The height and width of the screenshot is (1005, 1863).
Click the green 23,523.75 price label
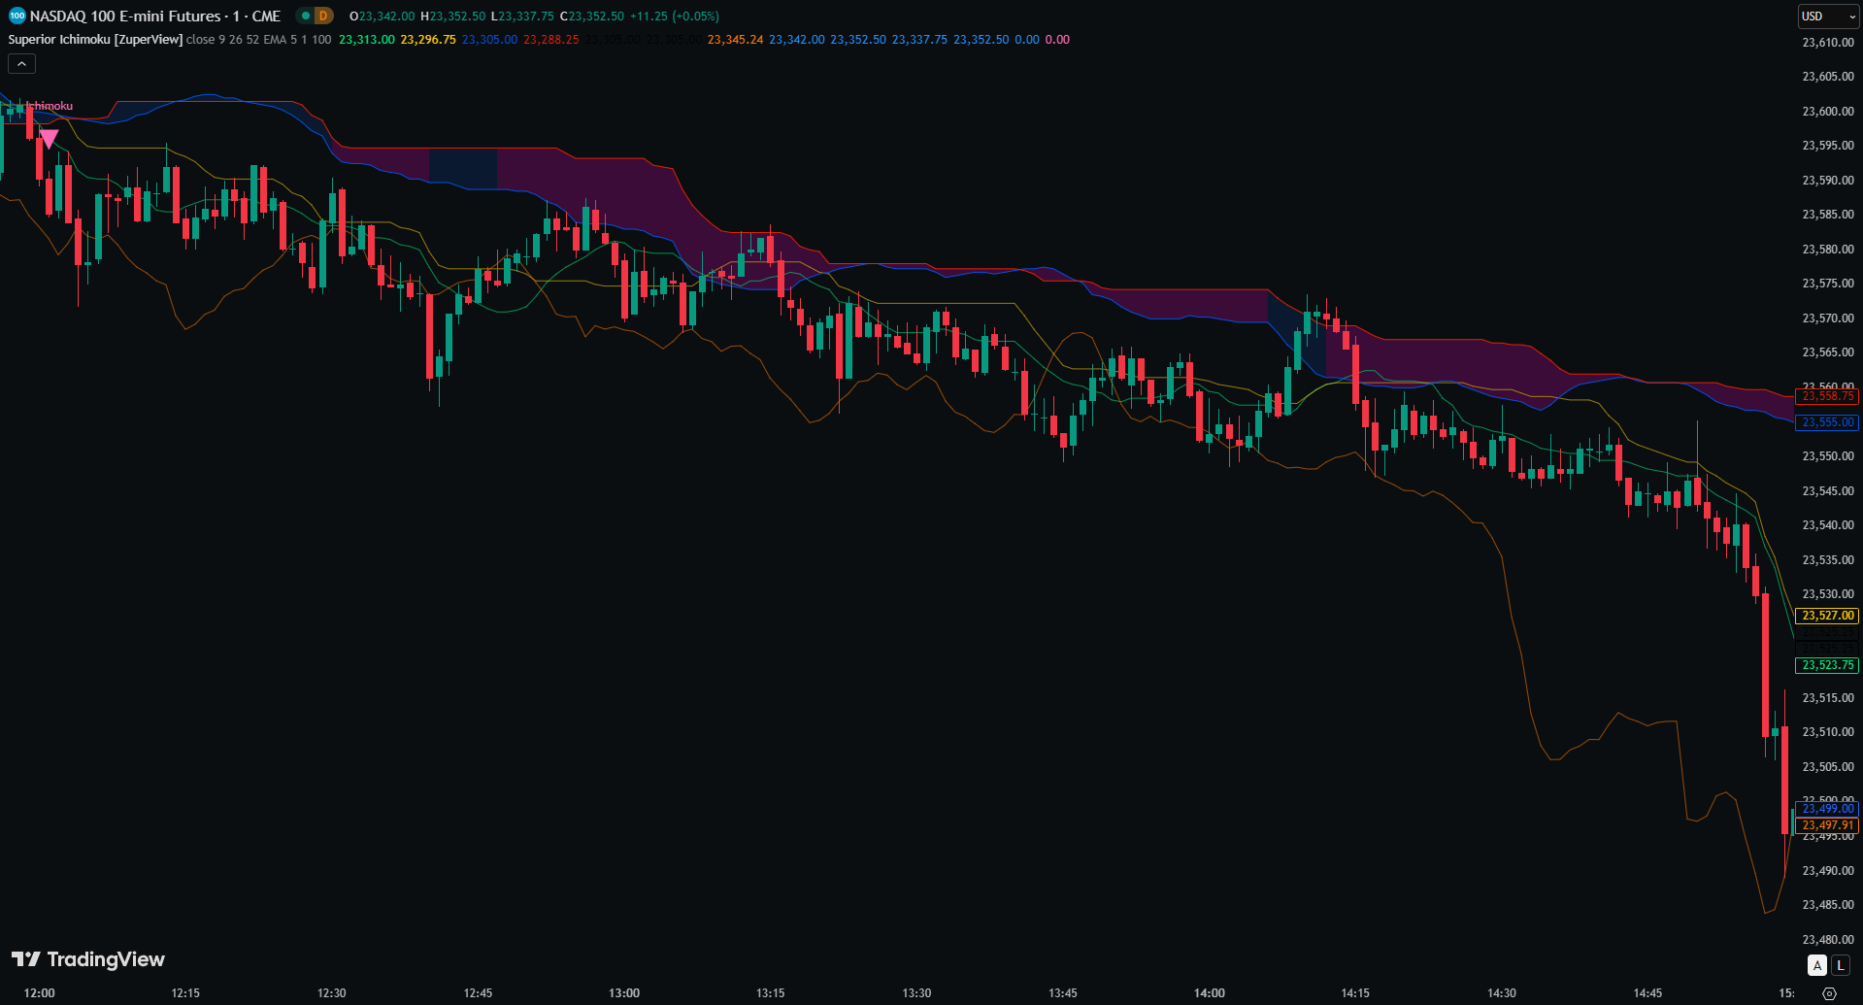click(x=1827, y=665)
